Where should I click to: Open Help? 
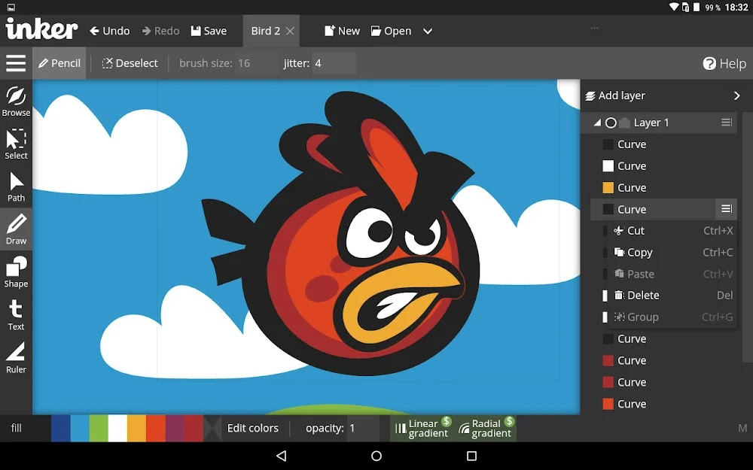pyautogui.click(x=724, y=63)
